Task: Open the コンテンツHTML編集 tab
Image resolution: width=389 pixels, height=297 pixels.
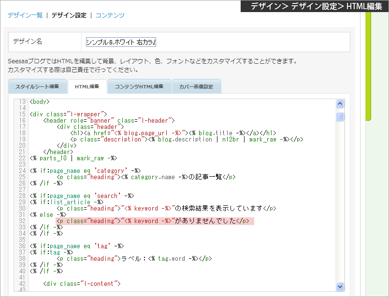Action: pos(139,86)
